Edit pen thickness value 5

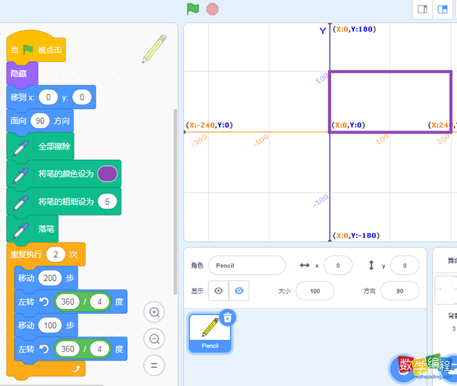pos(107,202)
